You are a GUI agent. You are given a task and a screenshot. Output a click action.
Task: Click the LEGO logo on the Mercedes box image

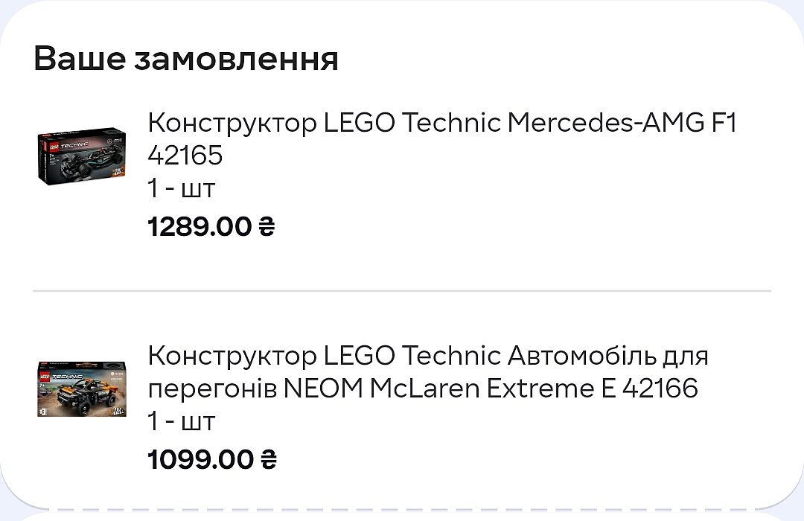[x=53, y=144]
